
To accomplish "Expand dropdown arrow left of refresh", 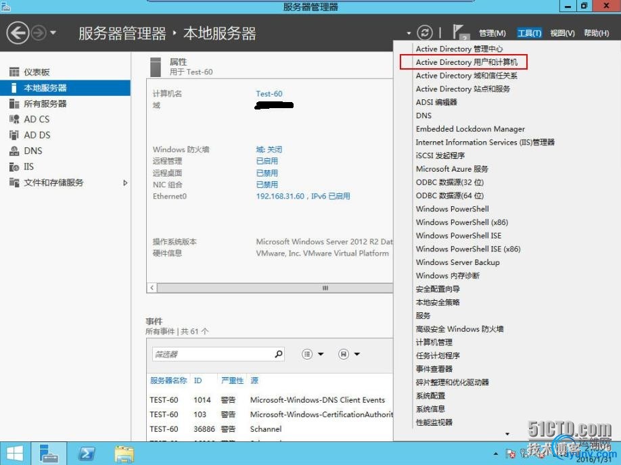I will 409,33.
